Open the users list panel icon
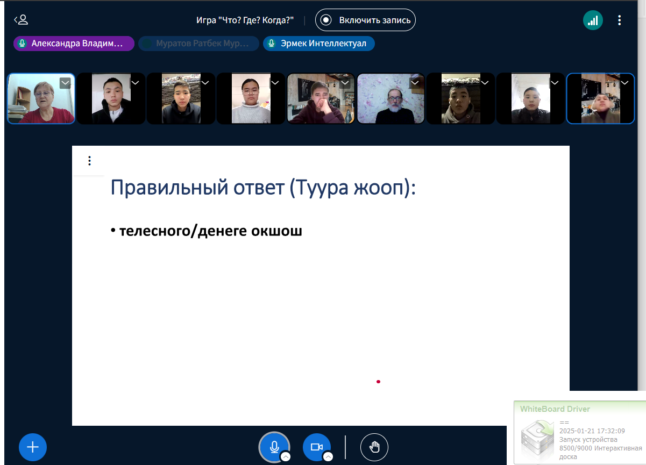Image resolution: width=646 pixels, height=465 pixels. point(21,20)
